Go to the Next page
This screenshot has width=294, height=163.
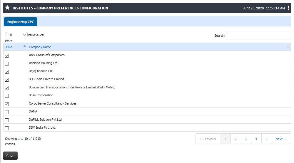(281, 139)
